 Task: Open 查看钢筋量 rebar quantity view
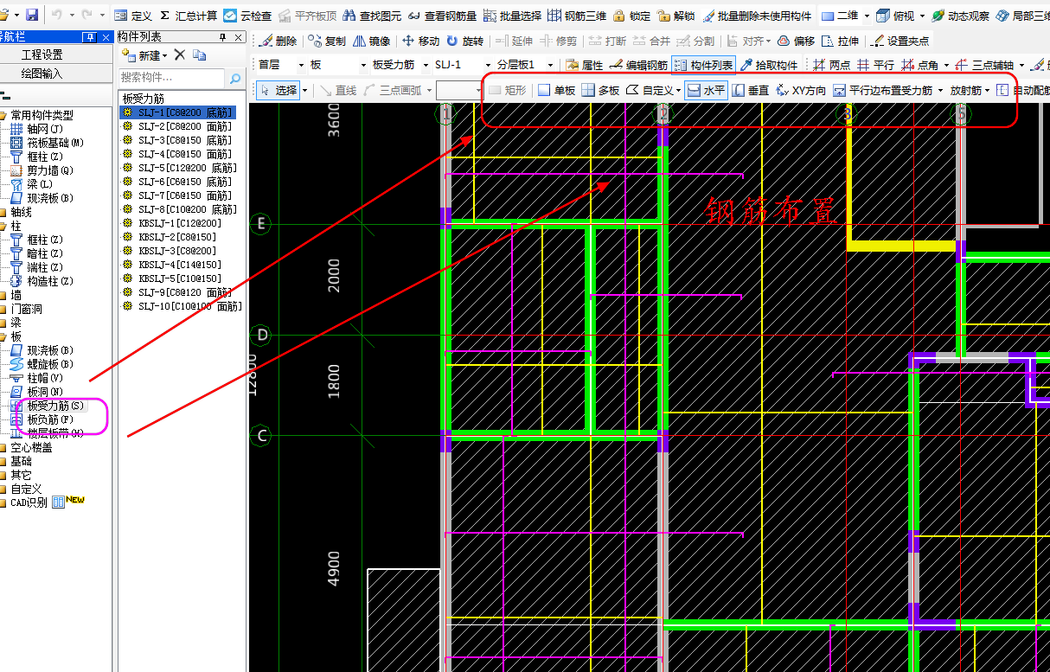pyautogui.click(x=441, y=16)
